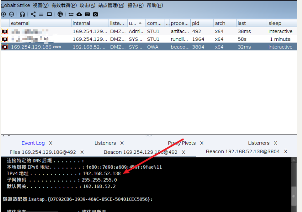Select the pid 492 cell
This screenshot has width=302, height=212.
[202, 31]
